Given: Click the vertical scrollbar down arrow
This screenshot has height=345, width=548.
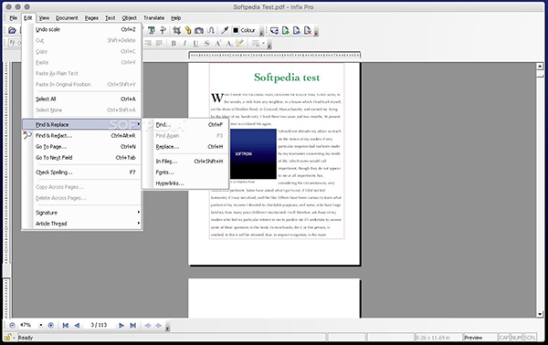Looking at the screenshot, I should coord(540,314).
